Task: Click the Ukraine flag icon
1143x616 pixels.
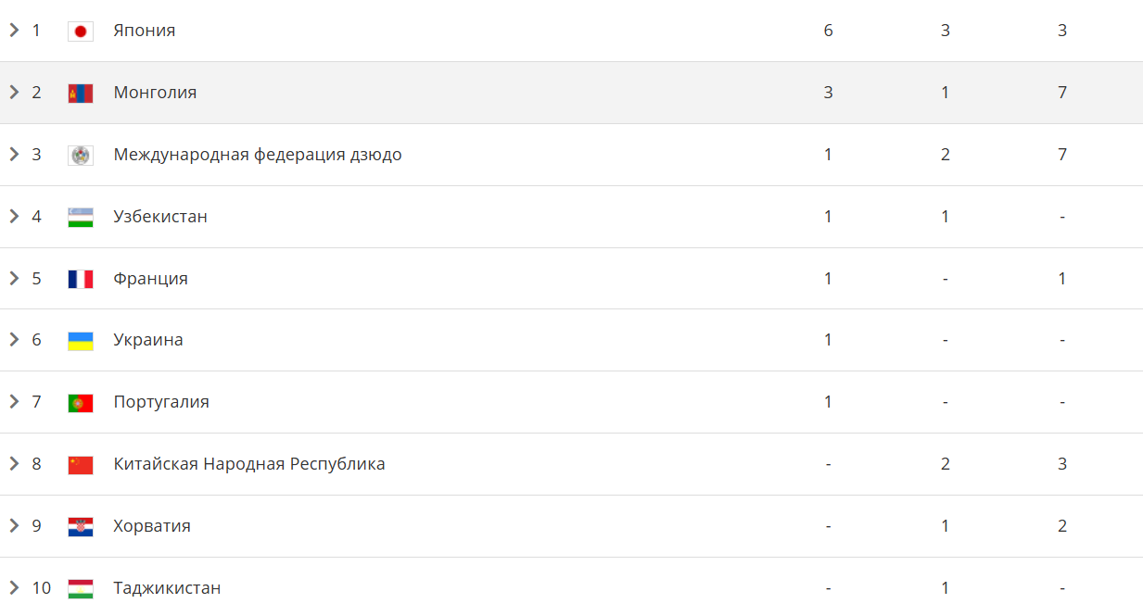Action: 81,341
